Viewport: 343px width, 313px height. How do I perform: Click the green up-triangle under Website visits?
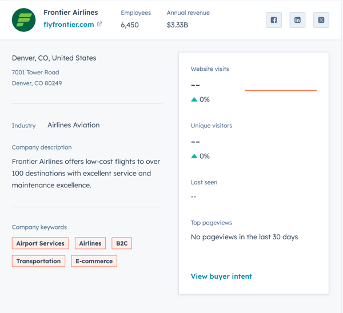coord(194,100)
